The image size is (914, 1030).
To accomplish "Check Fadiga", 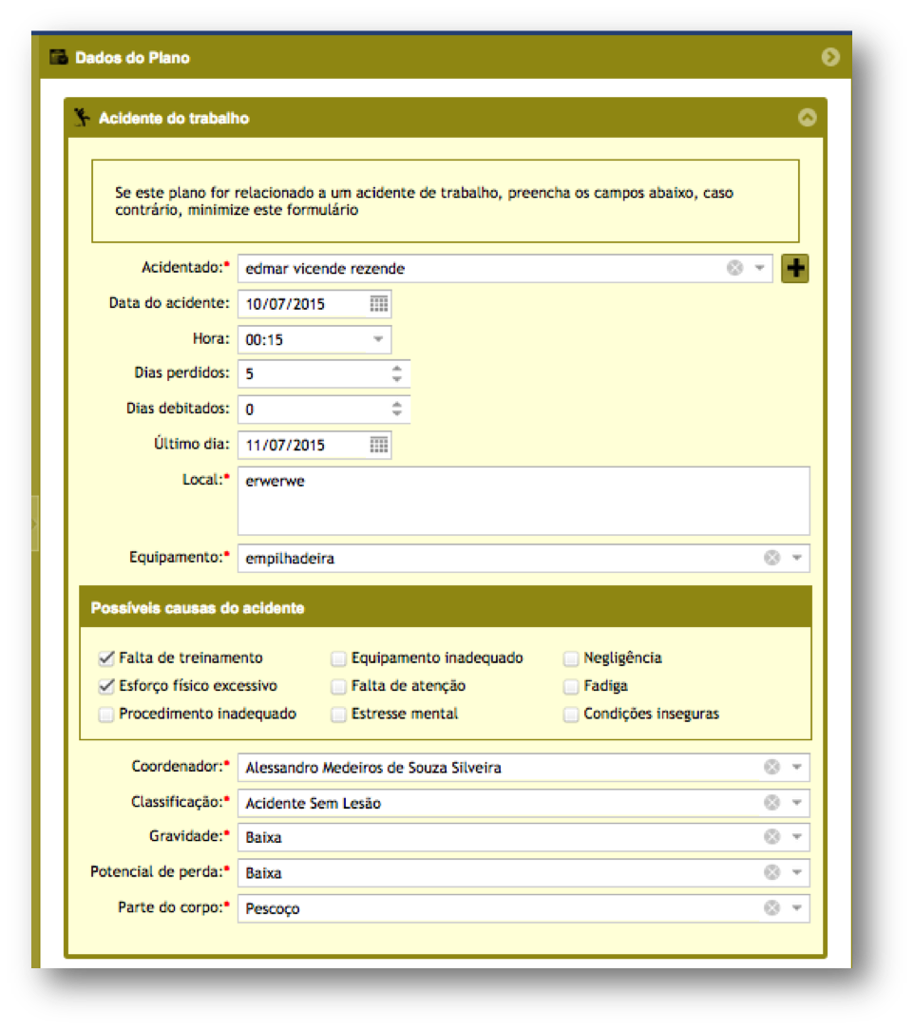I will 571,686.
